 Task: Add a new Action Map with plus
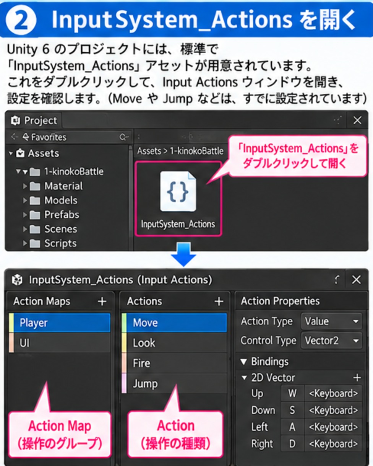[x=102, y=301]
